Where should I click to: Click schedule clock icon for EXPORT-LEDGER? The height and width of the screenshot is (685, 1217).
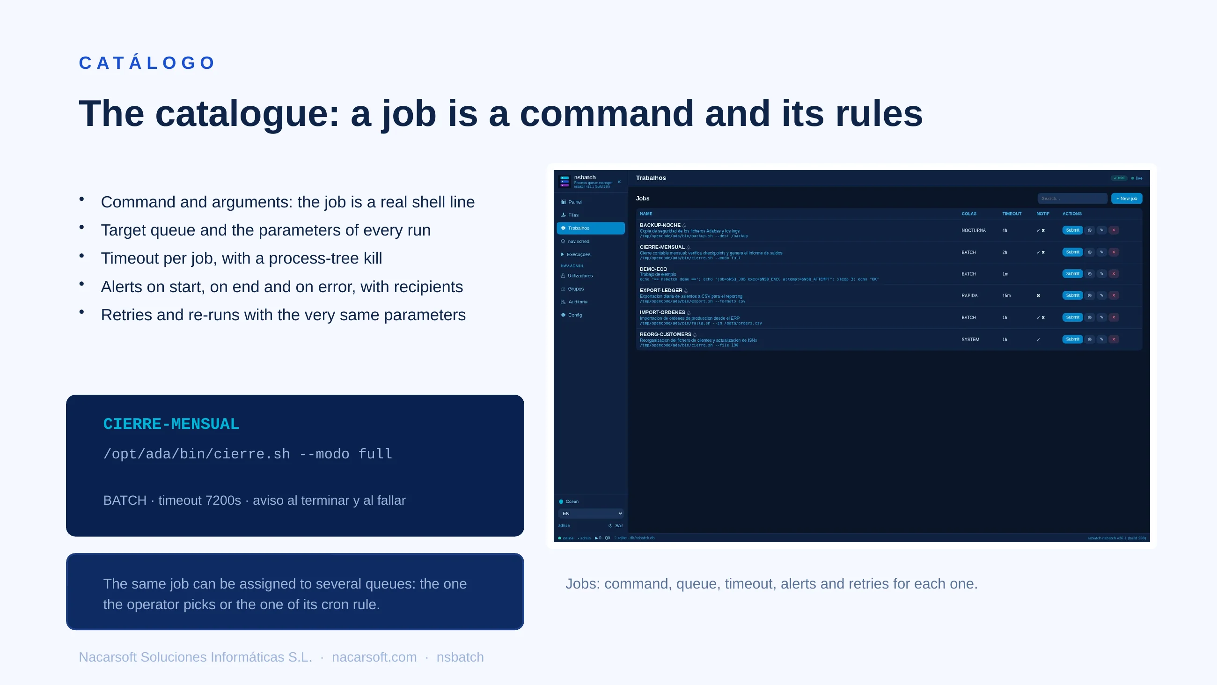[x=1089, y=295]
